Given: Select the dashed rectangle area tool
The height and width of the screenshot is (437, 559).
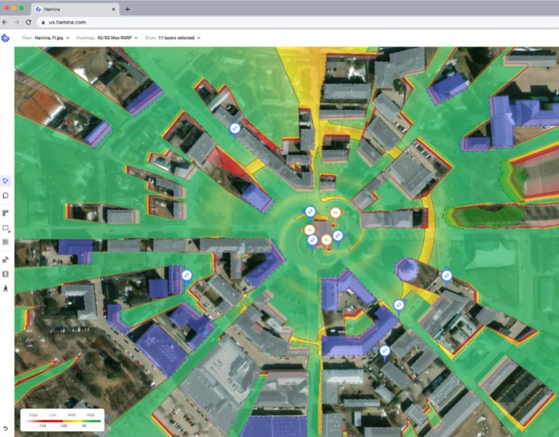Looking at the screenshot, I should point(5,228).
